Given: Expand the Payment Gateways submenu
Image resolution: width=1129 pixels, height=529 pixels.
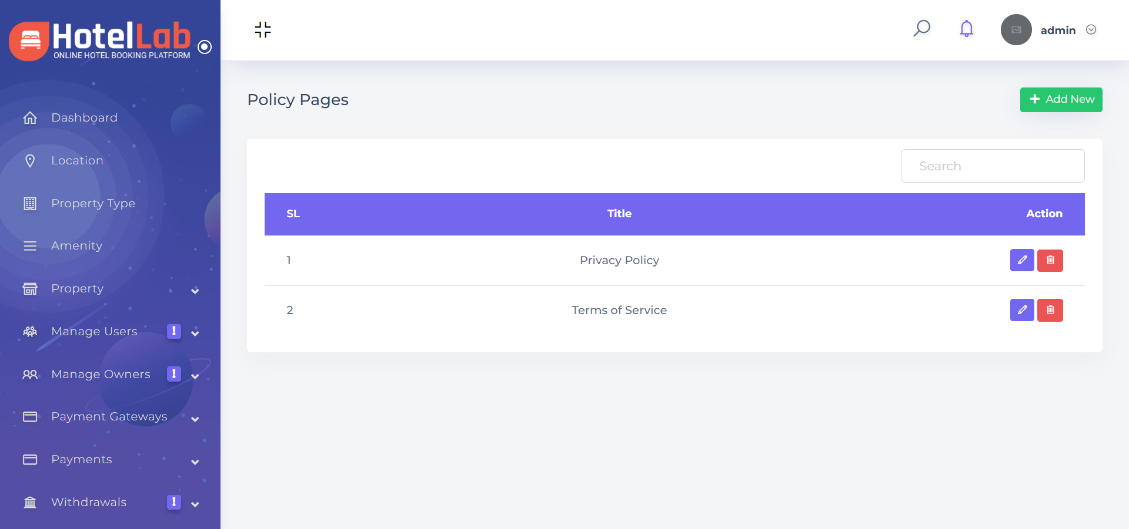Looking at the screenshot, I should (195, 419).
